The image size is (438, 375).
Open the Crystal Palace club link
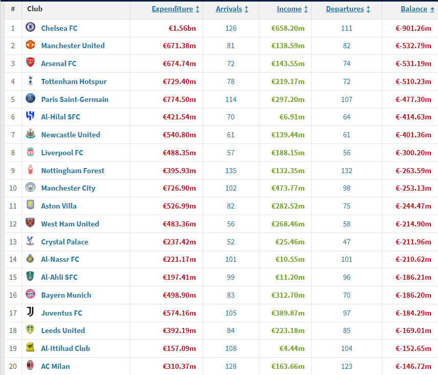pyautogui.click(x=65, y=242)
